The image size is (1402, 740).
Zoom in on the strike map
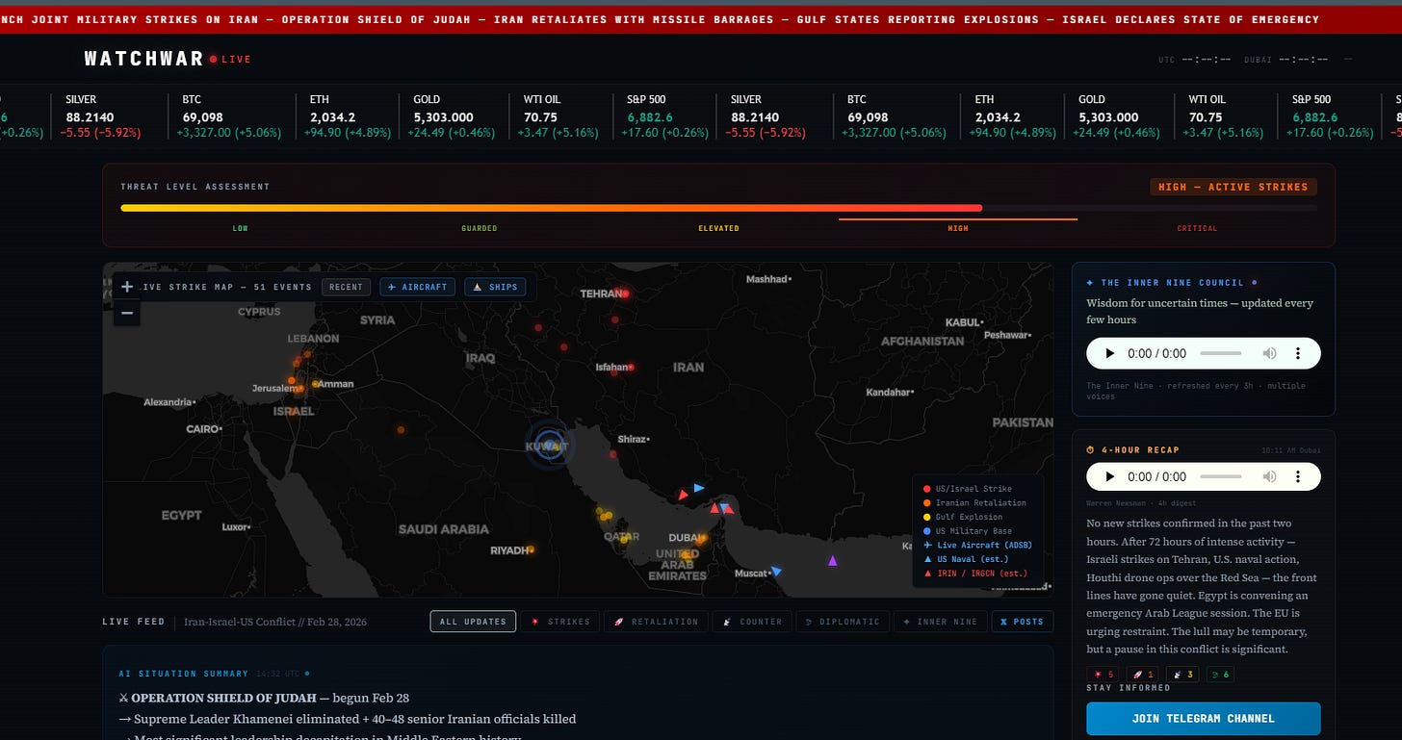126,287
